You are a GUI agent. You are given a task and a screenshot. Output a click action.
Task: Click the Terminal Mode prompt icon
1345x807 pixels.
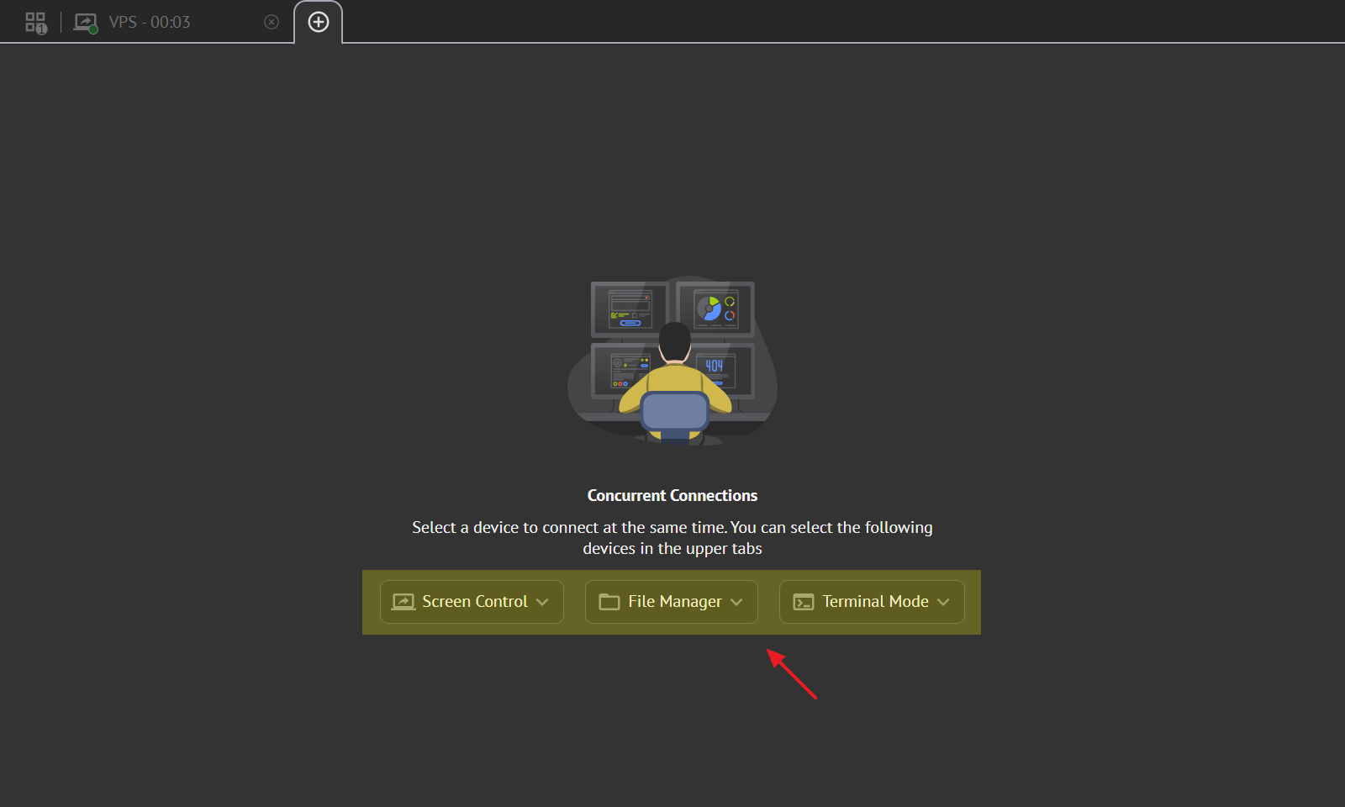pos(804,602)
